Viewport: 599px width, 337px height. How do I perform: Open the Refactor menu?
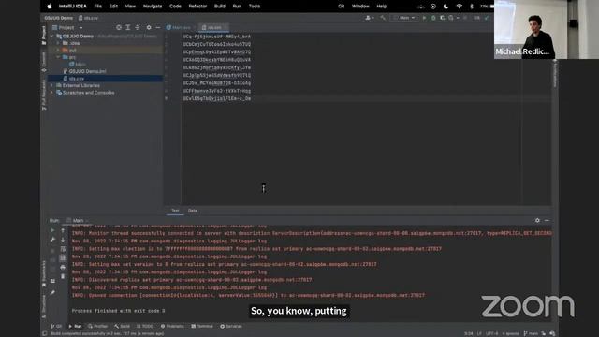coord(197,7)
